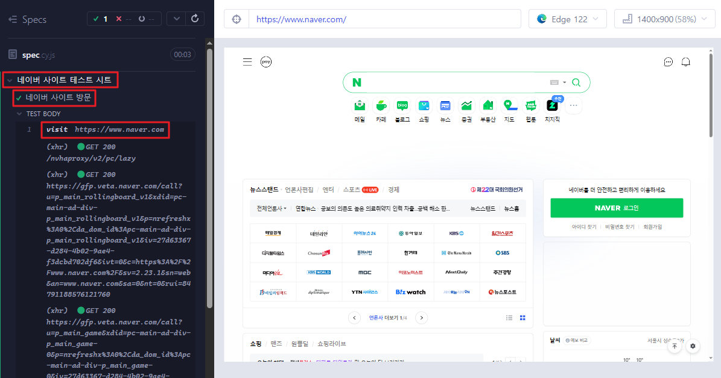Open the Edge 122 browser dropdown

click(567, 19)
